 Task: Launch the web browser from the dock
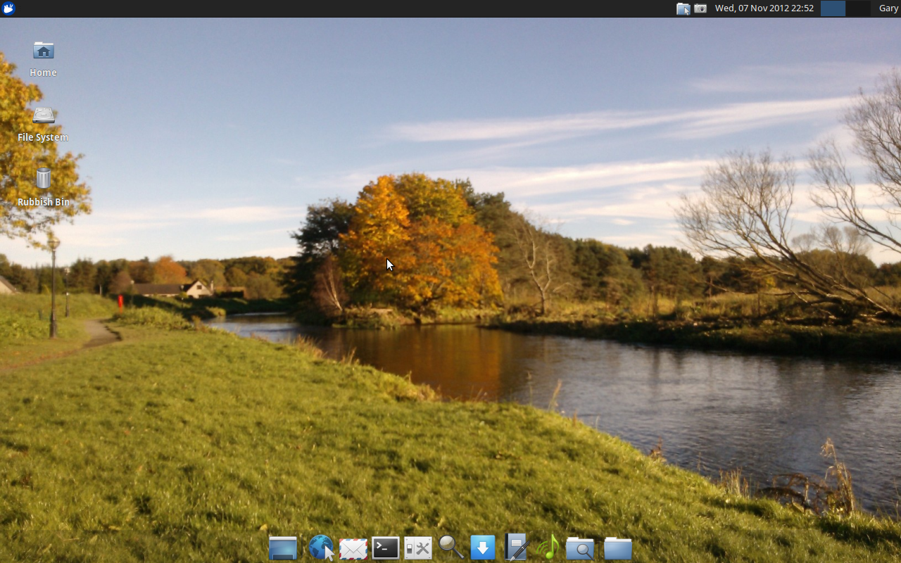coord(321,548)
